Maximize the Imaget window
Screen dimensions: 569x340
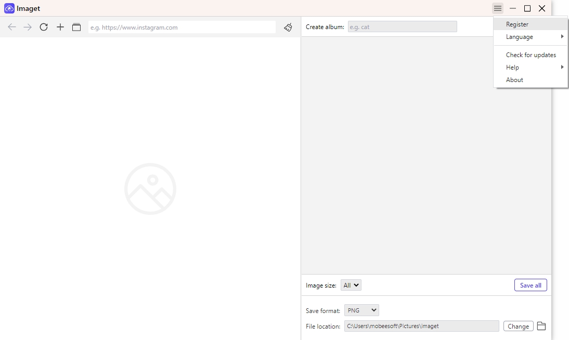pos(527,8)
